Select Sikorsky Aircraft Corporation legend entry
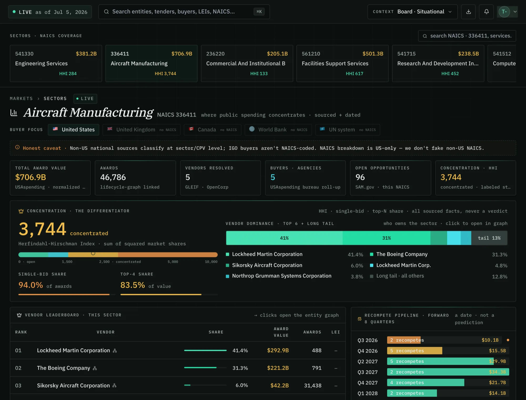Image resolution: width=526 pixels, height=400 pixels. click(295, 265)
